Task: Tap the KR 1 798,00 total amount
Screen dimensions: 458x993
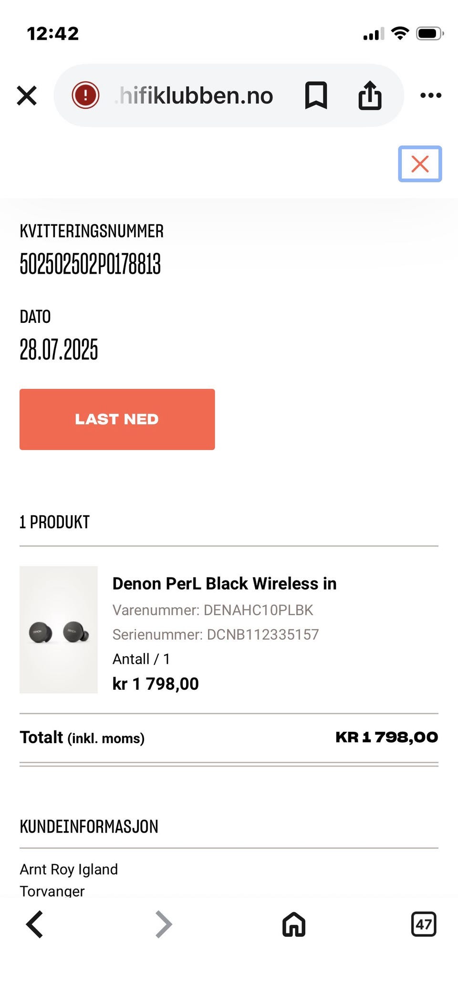Action: click(386, 737)
